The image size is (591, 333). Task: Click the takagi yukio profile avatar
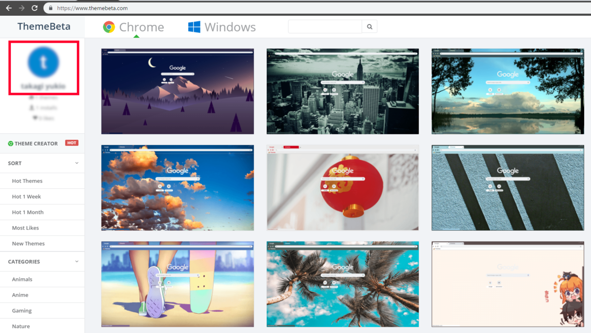43,64
